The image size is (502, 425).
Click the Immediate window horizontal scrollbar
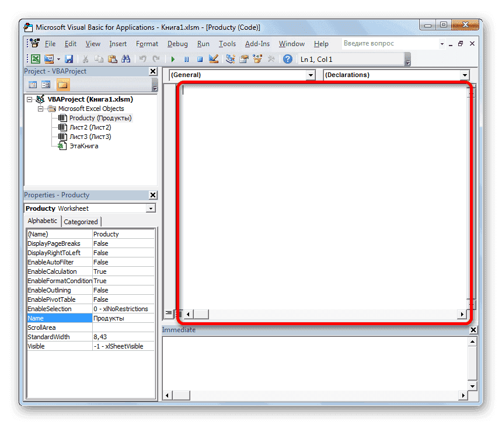[315, 396]
